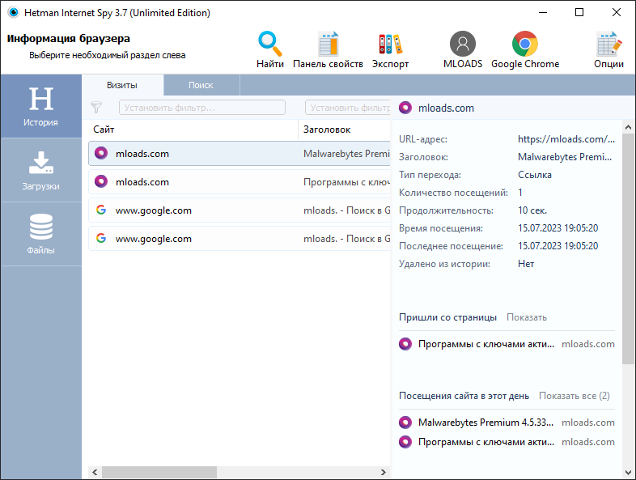Screen dimensions: 636x480
Task: Open the Загрузки downloads section
Action: coord(41,171)
